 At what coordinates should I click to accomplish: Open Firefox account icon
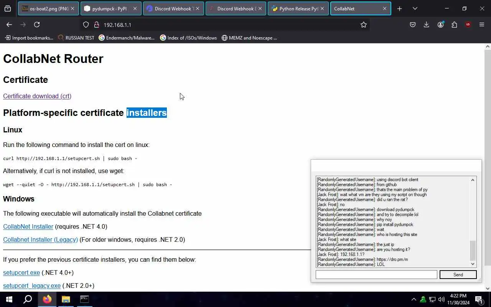click(440, 25)
